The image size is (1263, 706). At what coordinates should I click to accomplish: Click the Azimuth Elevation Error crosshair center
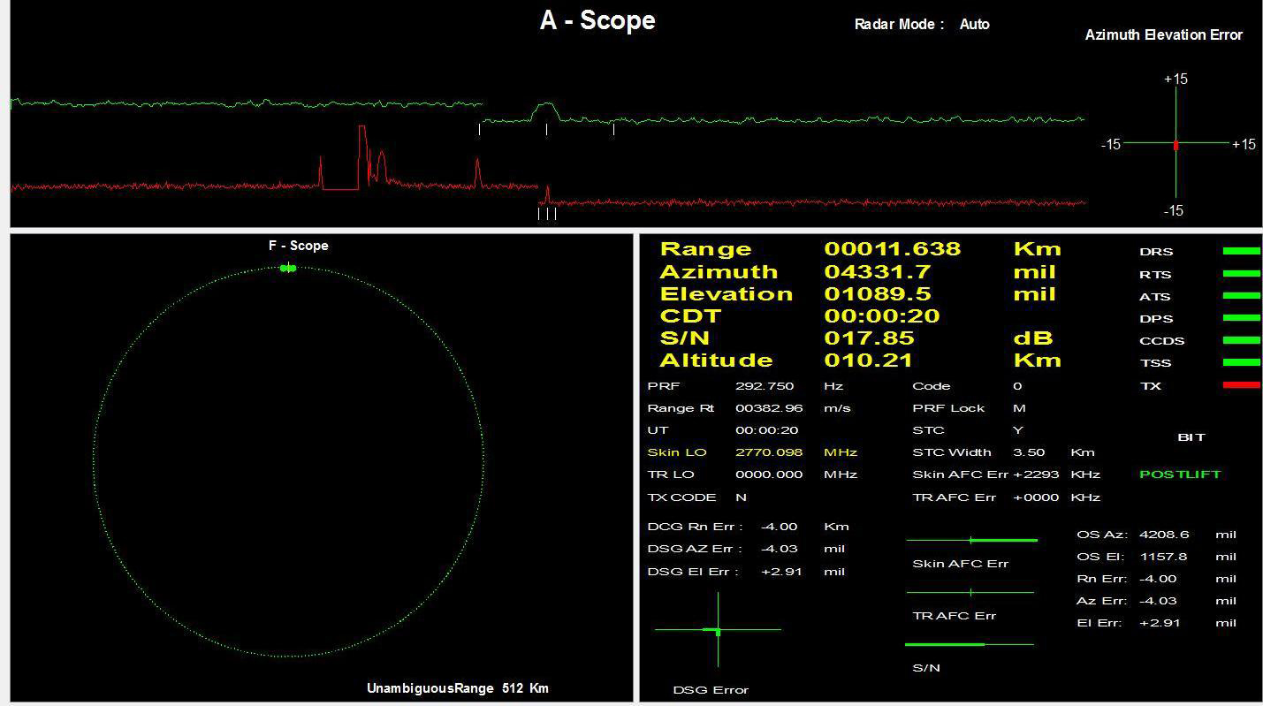tap(1176, 143)
